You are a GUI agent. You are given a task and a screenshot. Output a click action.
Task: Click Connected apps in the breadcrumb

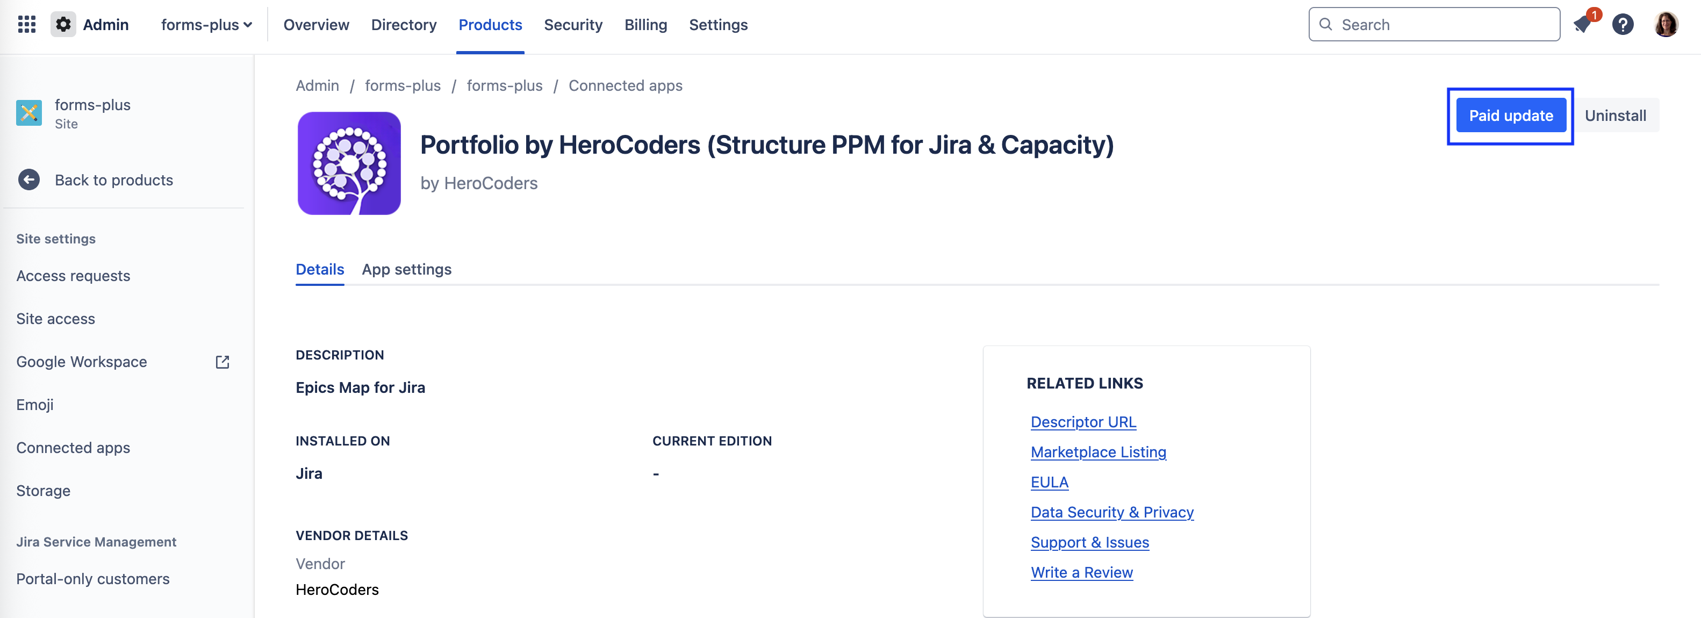(x=625, y=86)
